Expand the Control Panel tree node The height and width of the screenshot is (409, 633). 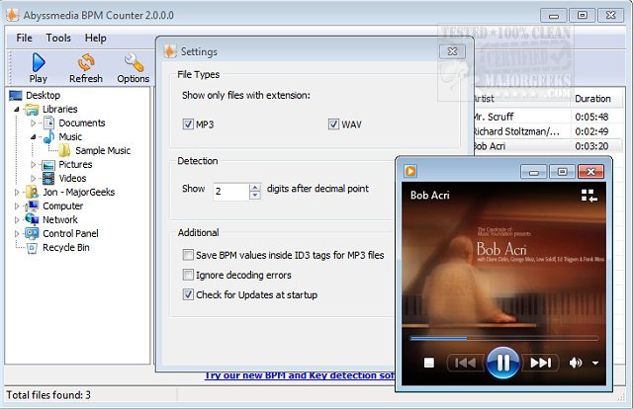click(x=17, y=233)
